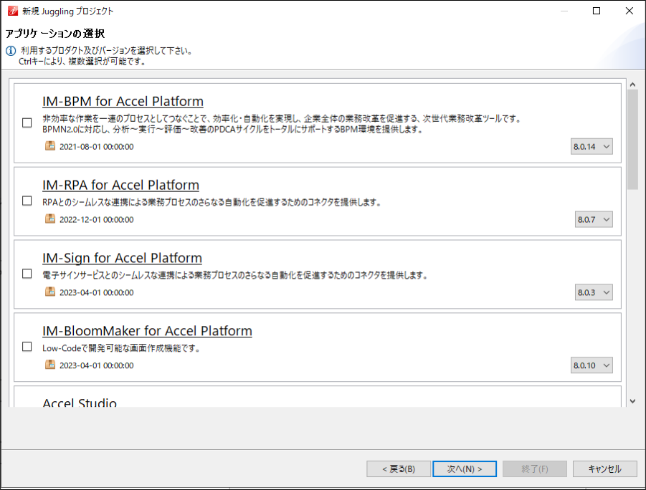The height and width of the screenshot is (490, 646).
Task: Click the Juggling app icon in title bar
Action: (12, 11)
